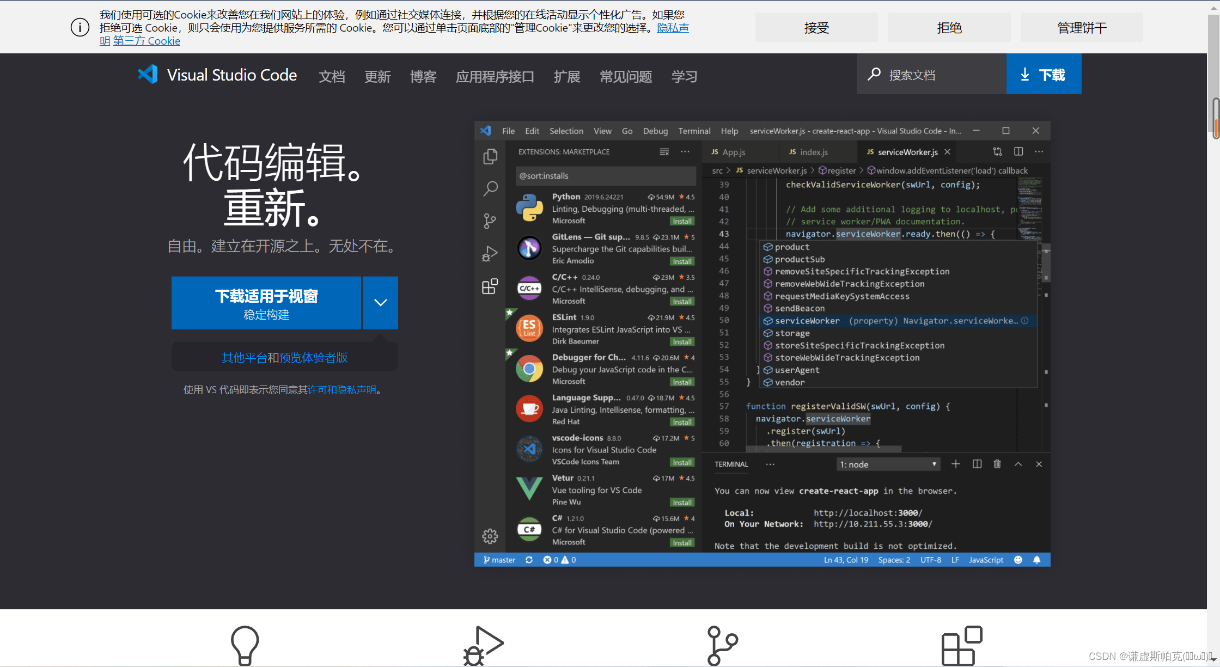Click the extensions filter list icon
1220x667 pixels.
coord(664,152)
